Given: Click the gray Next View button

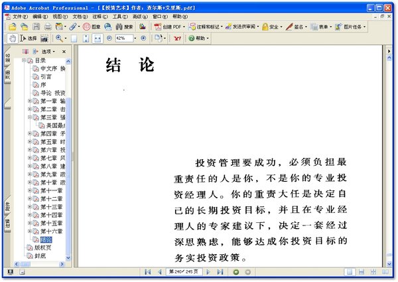Looking at the screenshot, I should pyautogui.click(x=247, y=272).
